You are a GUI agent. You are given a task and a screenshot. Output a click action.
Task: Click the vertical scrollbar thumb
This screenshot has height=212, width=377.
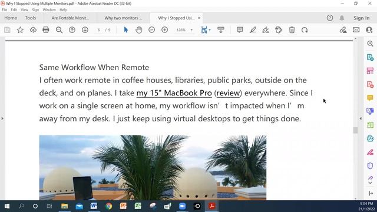pos(356,130)
